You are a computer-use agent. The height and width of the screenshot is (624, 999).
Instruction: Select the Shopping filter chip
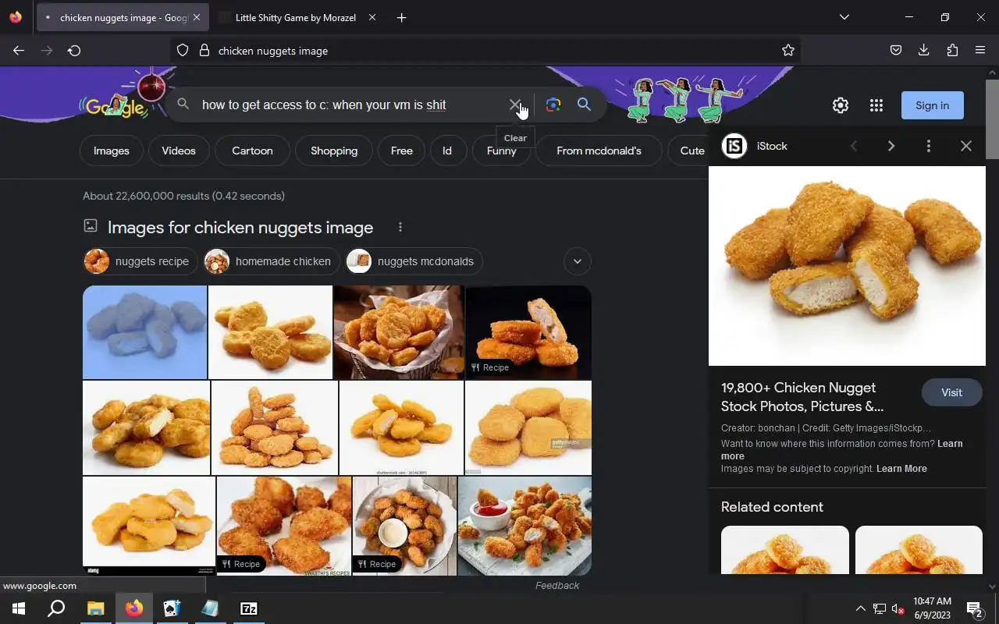point(334,151)
